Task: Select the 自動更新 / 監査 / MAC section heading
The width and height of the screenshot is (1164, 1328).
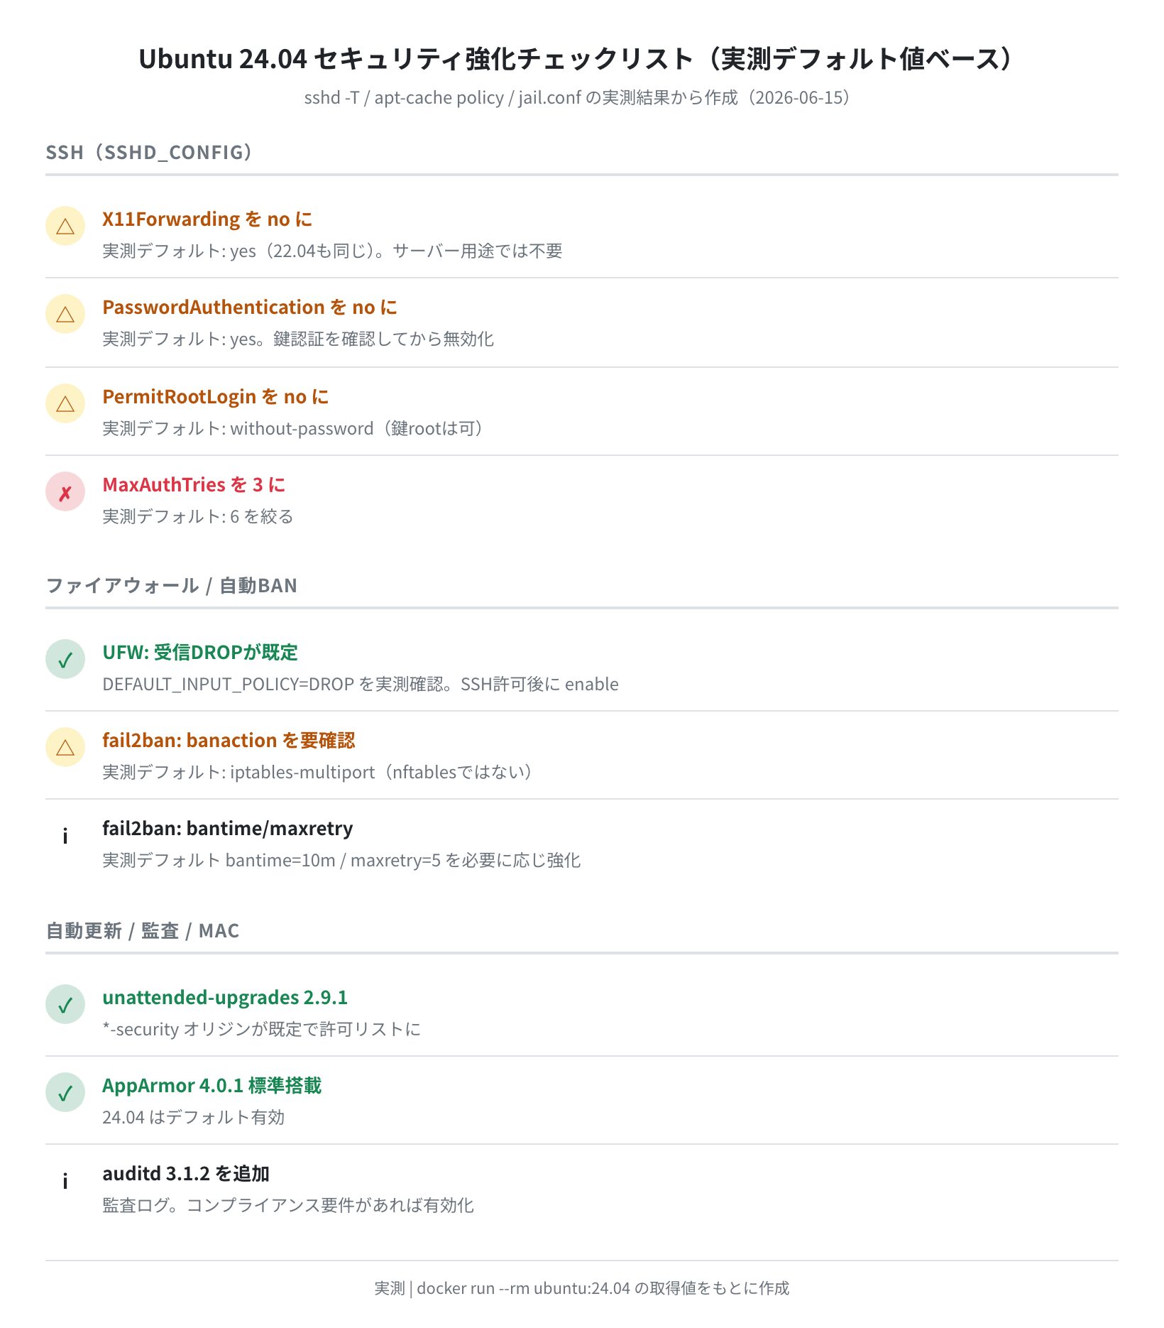Action: pos(143,930)
